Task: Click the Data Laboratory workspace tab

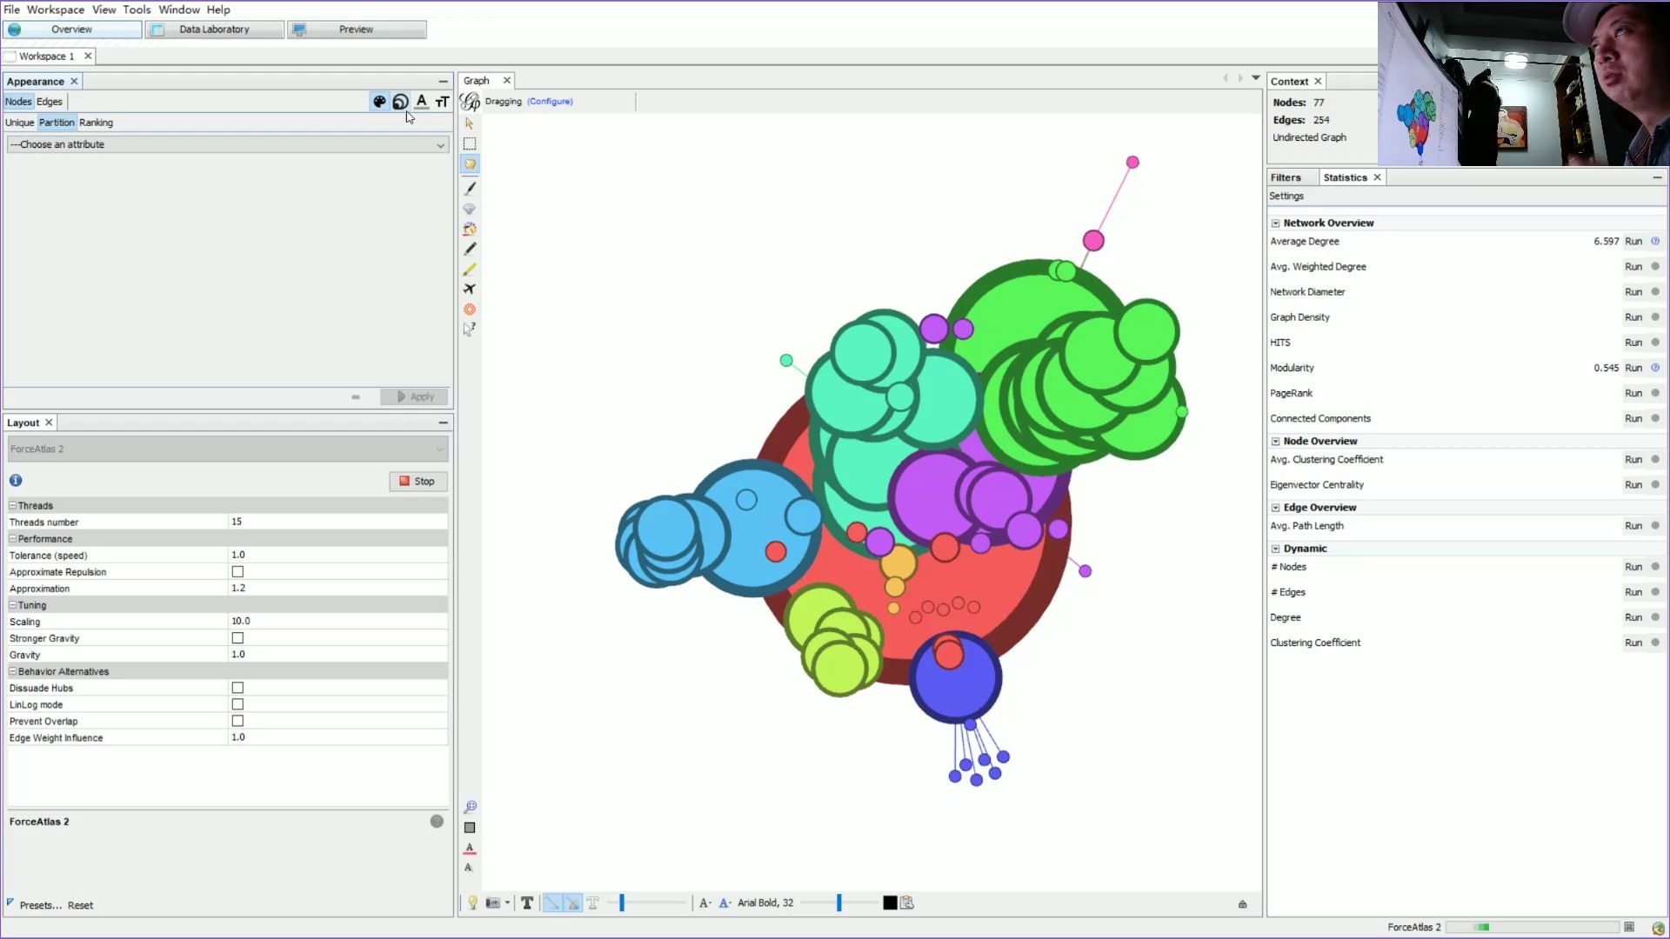Action: coord(213,29)
